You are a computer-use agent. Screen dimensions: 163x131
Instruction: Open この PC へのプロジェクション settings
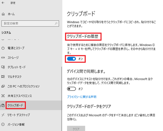[x=23, y=86]
